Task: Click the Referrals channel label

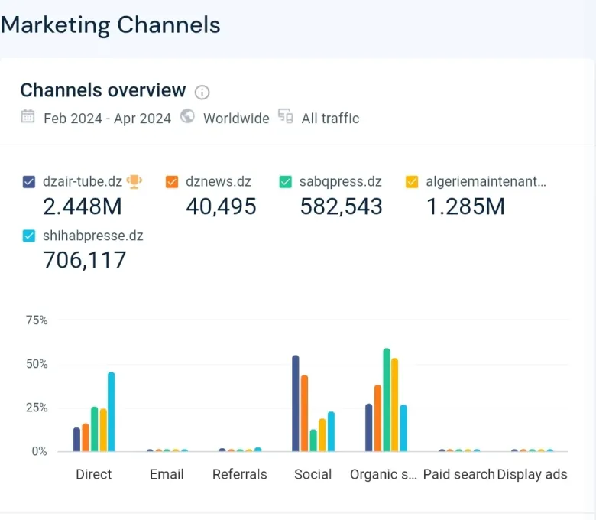Action: click(x=239, y=474)
